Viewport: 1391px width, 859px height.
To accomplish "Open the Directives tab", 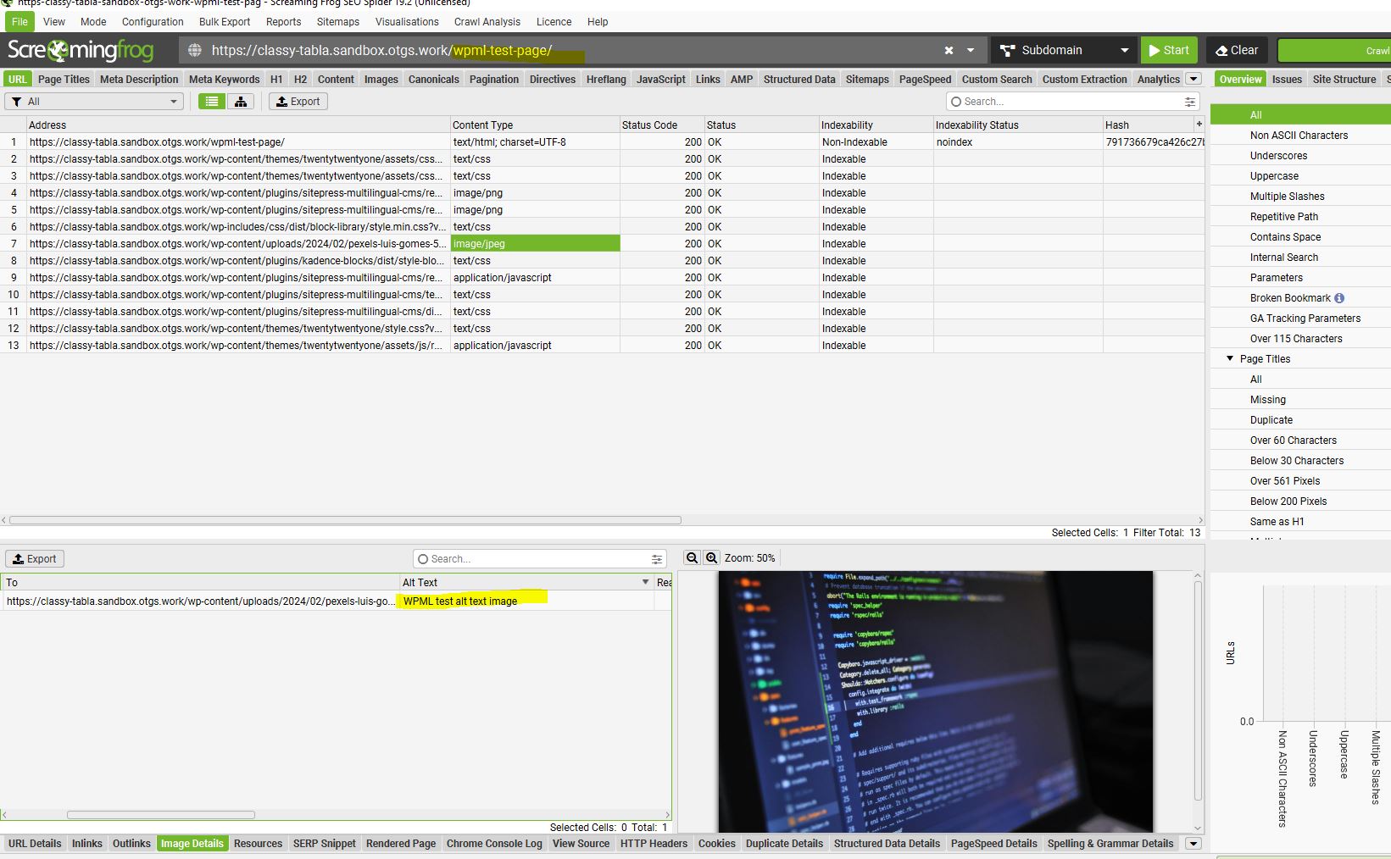I will [x=553, y=79].
